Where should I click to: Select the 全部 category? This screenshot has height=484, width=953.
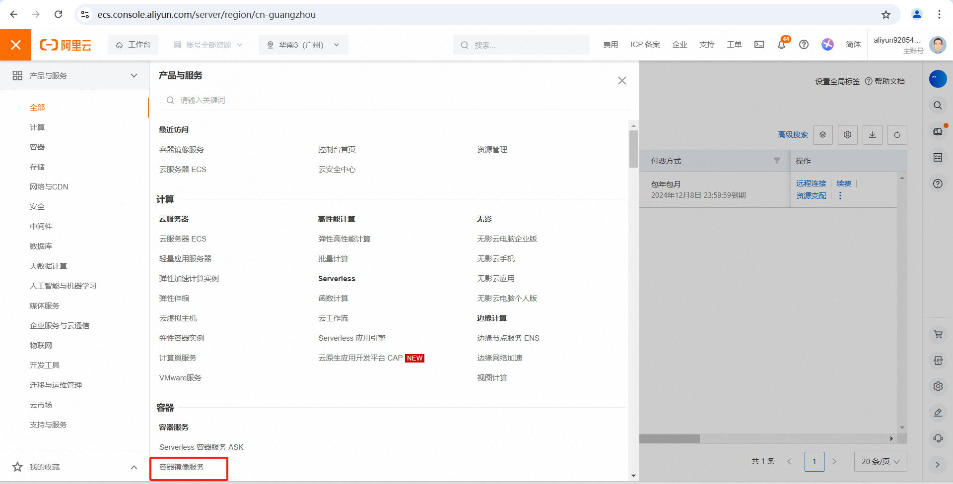click(x=37, y=107)
